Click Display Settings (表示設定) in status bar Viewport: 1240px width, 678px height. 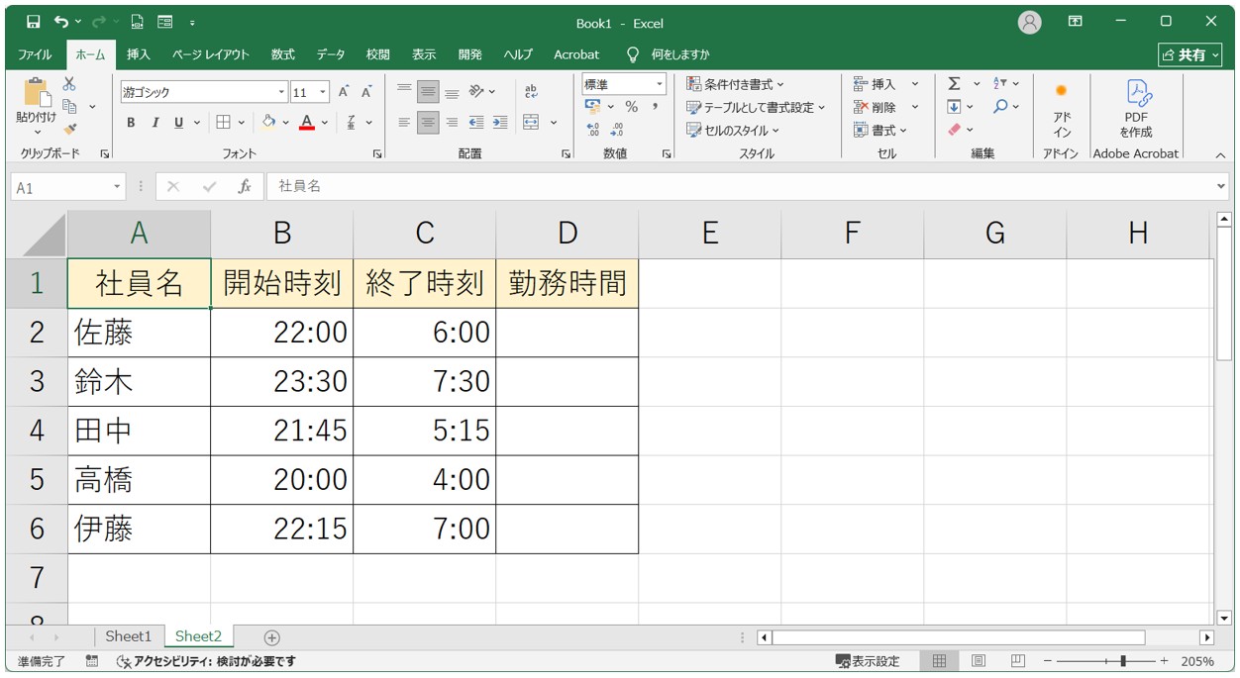868,661
